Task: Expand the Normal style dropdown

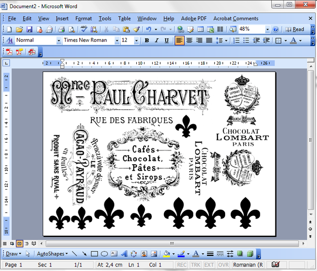Action: coord(58,40)
